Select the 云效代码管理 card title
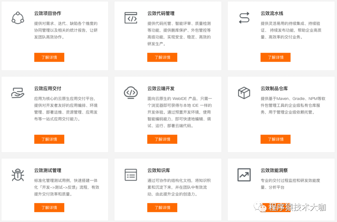The image size is (337, 222). click(161, 13)
